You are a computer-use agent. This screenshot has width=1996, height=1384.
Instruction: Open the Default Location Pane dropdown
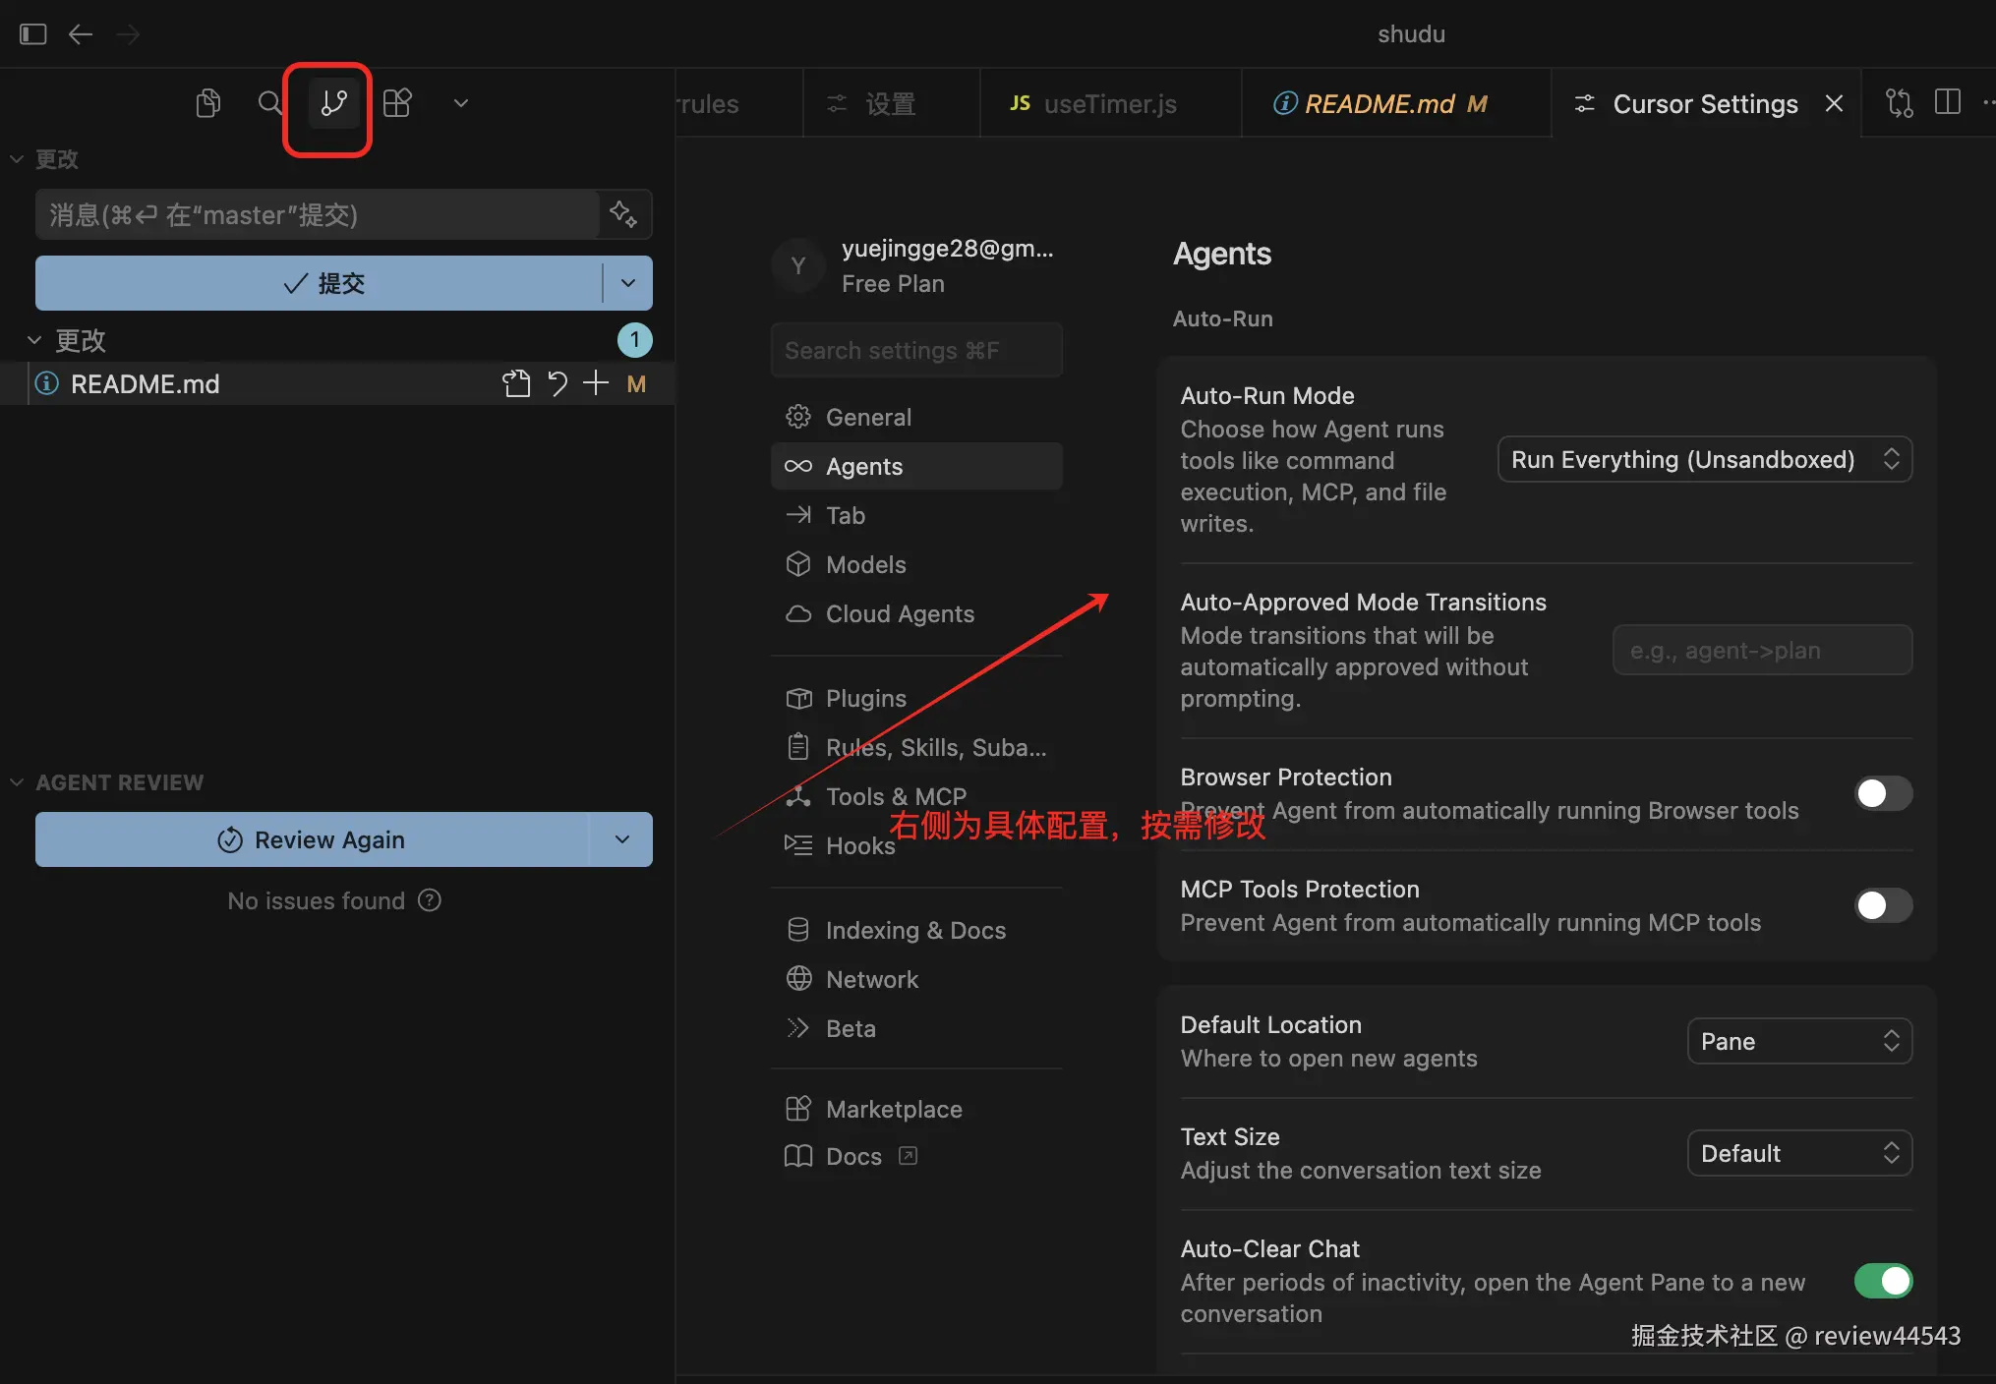[x=1798, y=1041]
